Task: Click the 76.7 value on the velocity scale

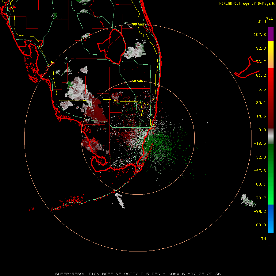Action: pyautogui.click(x=261, y=62)
